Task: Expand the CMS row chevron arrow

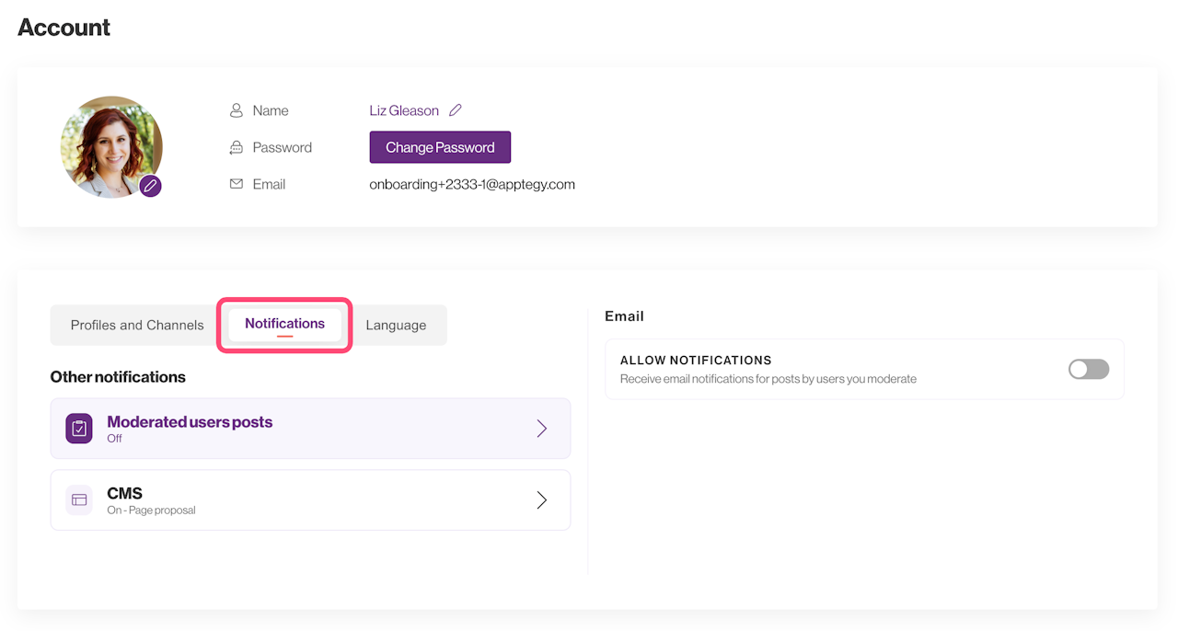Action: (542, 499)
